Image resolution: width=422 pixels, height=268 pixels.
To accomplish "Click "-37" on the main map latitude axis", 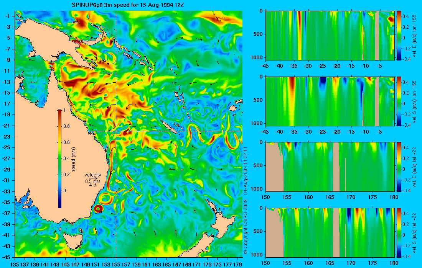I will (x=7, y=213).
